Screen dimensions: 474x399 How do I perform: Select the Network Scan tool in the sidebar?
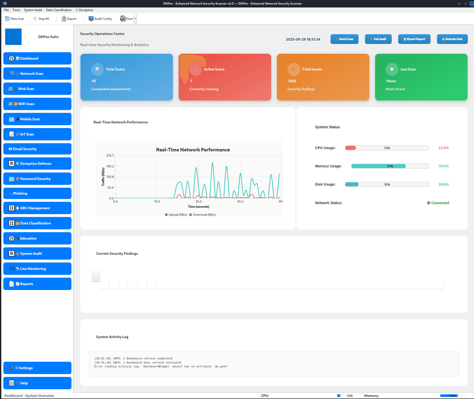tap(37, 73)
